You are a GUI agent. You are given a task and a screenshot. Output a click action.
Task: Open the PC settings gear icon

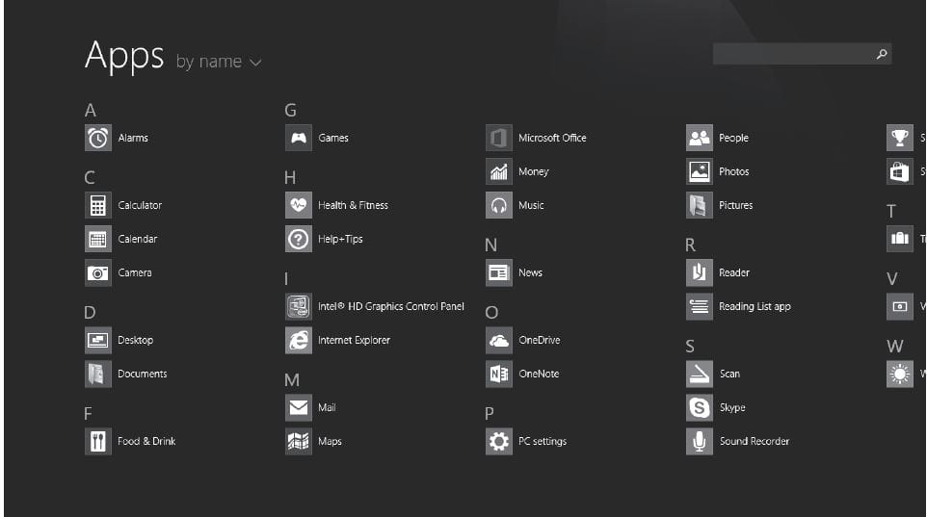point(499,441)
